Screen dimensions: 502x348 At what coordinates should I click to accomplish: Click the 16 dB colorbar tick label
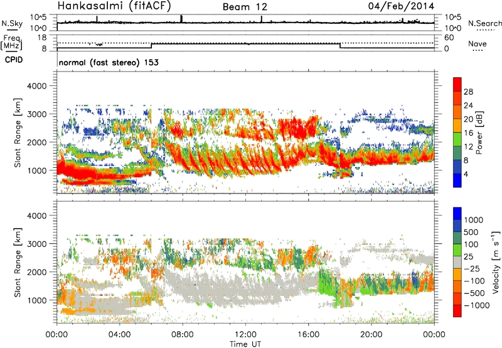coord(468,133)
